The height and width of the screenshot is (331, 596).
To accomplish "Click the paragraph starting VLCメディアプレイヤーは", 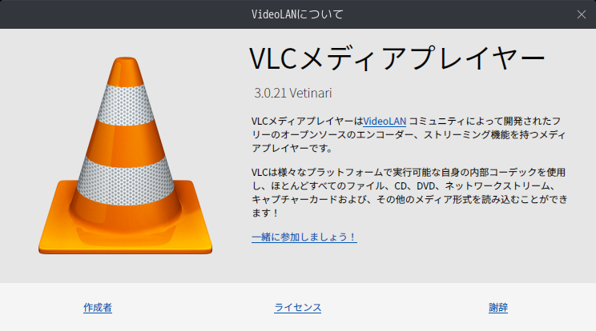I will click(409, 134).
